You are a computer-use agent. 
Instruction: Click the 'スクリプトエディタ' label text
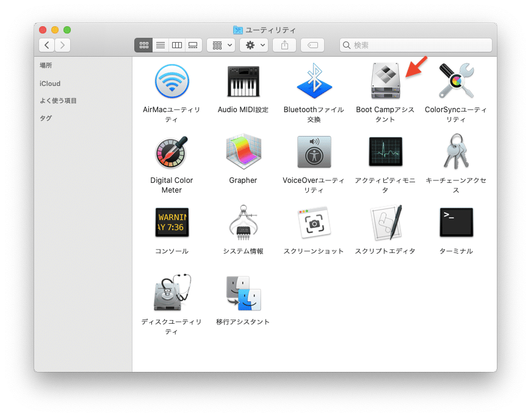click(385, 251)
